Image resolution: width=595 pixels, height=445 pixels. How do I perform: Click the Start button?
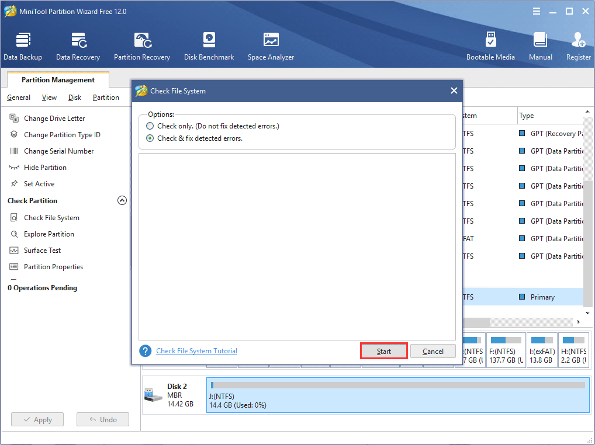[x=383, y=352]
